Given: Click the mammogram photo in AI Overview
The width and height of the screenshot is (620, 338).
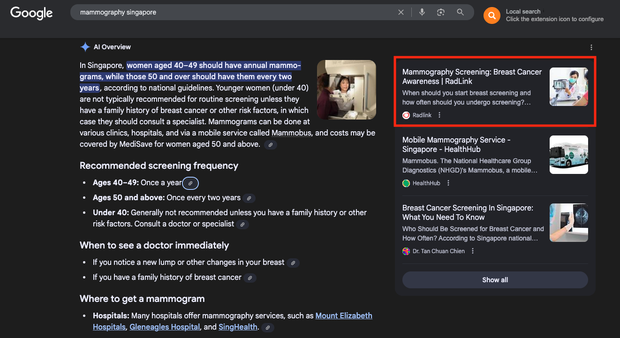Looking at the screenshot, I should pyautogui.click(x=346, y=90).
